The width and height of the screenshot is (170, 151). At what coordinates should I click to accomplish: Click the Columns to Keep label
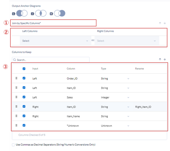[x=22, y=52]
